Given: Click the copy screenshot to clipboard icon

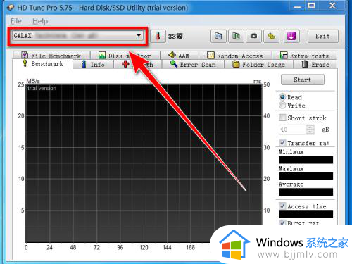Looking at the screenshot, I should click(x=236, y=36).
